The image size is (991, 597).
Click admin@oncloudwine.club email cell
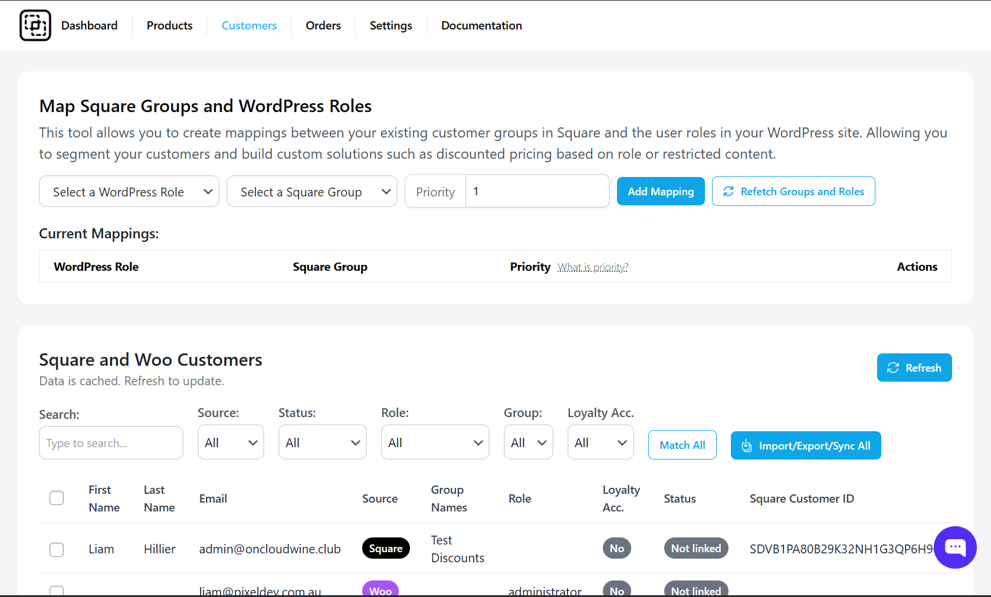point(270,549)
